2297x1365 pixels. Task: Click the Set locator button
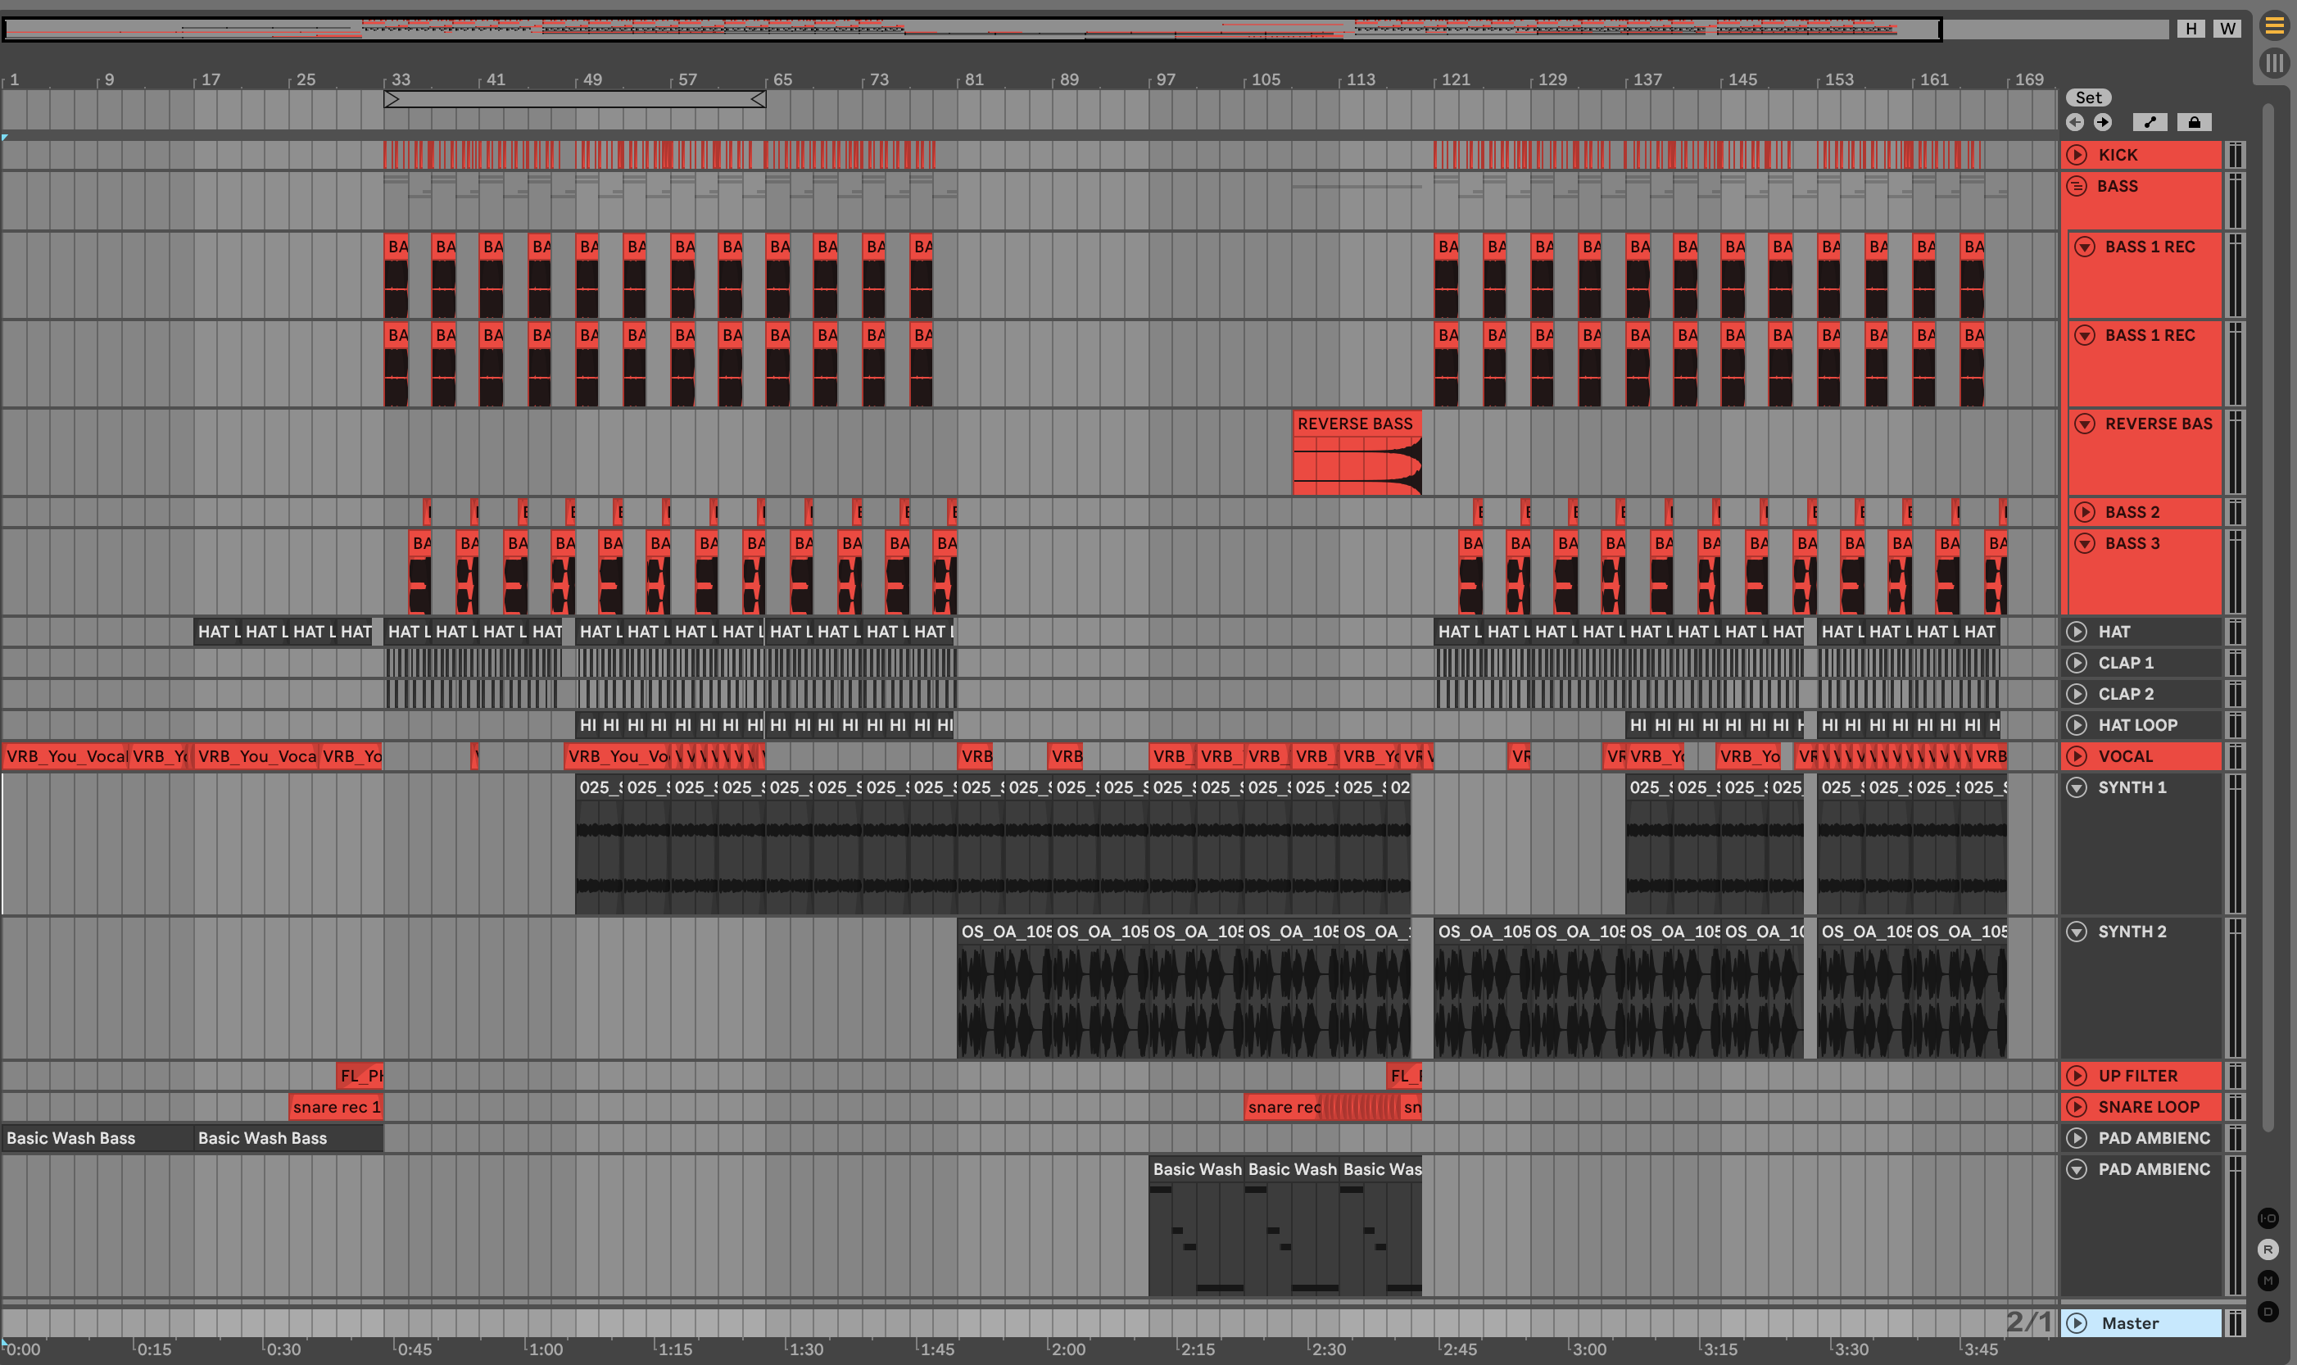pyautogui.click(x=2088, y=97)
